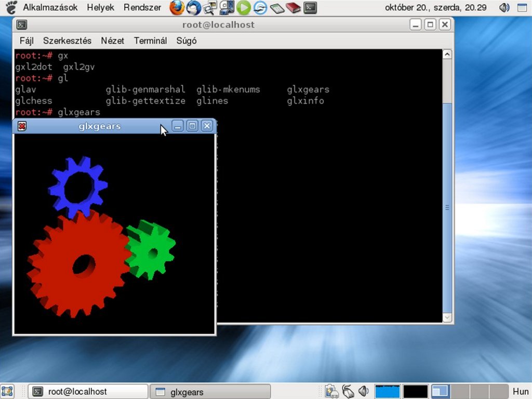Click glxgears window menu red X icon
The height and width of the screenshot is (399, 532).
(22, 126)
